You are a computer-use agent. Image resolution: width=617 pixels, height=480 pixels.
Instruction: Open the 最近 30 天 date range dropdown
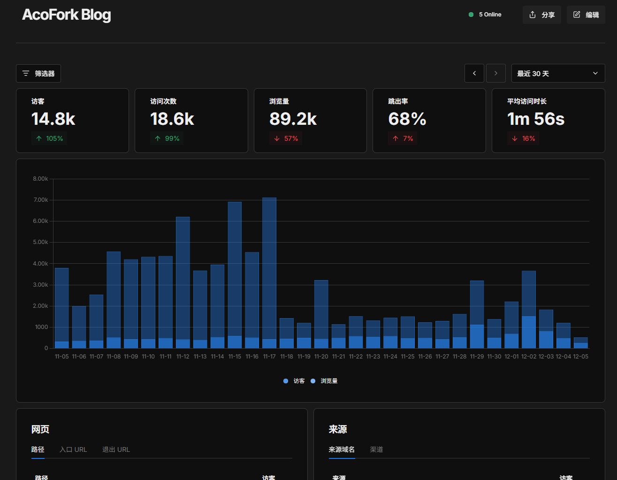tap(552, 73)
